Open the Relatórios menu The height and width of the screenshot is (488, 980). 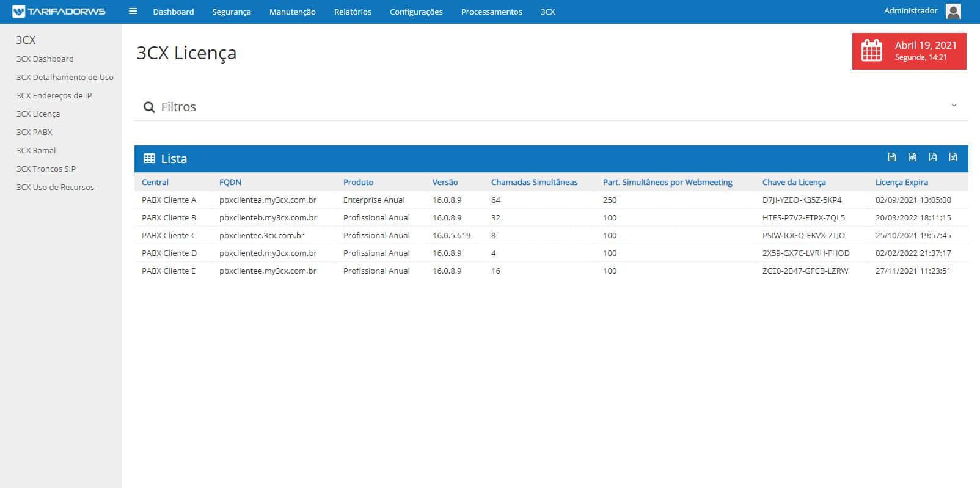click(353, 12)
